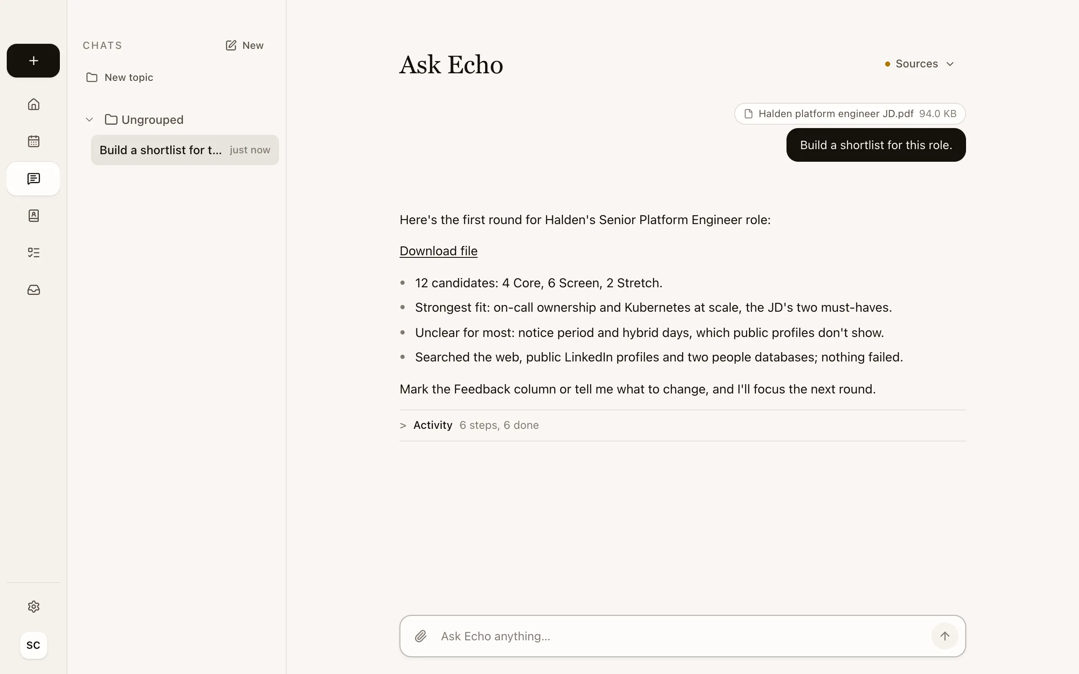
Task: Click the '6 steps, 6 done' status text
Action: (499, 425)
